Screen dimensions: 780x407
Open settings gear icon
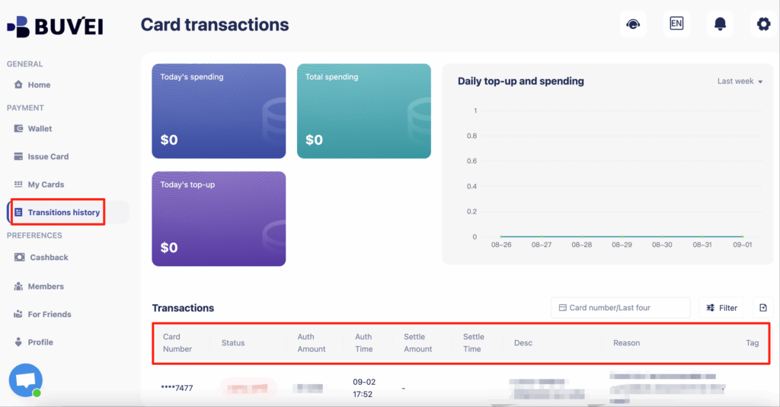click(763, 24)
